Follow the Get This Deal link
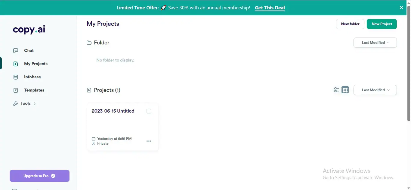Viewport: 411px width, 190px height. [x=270, y=8]
